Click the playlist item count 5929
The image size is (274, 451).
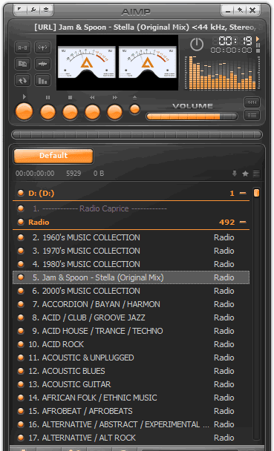pyautogui.click(x=74, y=174)
